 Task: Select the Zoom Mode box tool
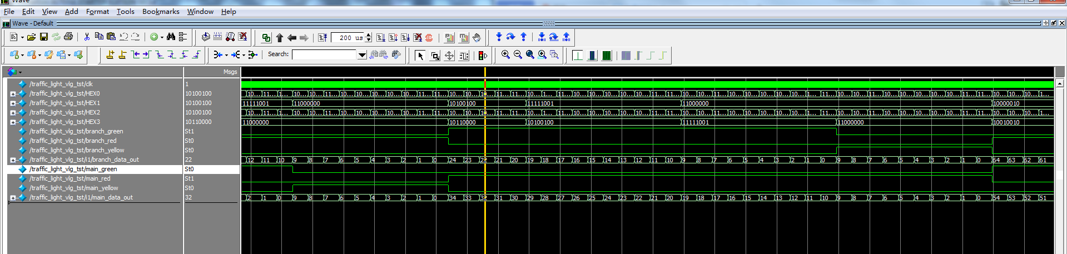[x=435, y=56]
